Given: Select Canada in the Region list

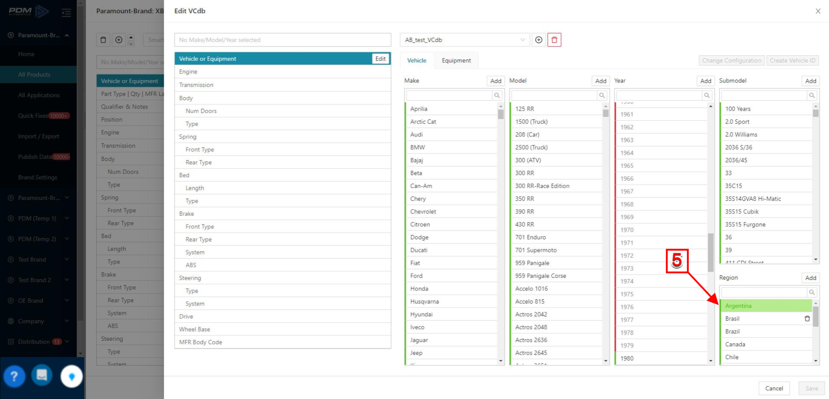Looking at the screenshot, I should pyautogui.click(x=766, y=344).
